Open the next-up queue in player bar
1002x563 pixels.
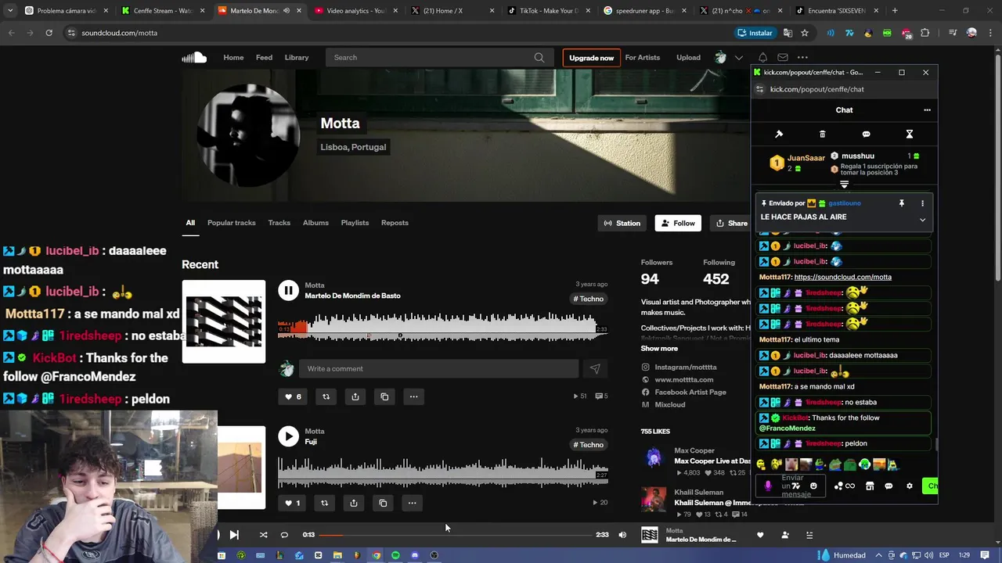809,535
